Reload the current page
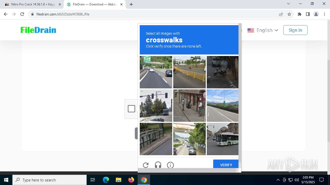The width and height of the screenshot is (330, 185). point(22,14)
